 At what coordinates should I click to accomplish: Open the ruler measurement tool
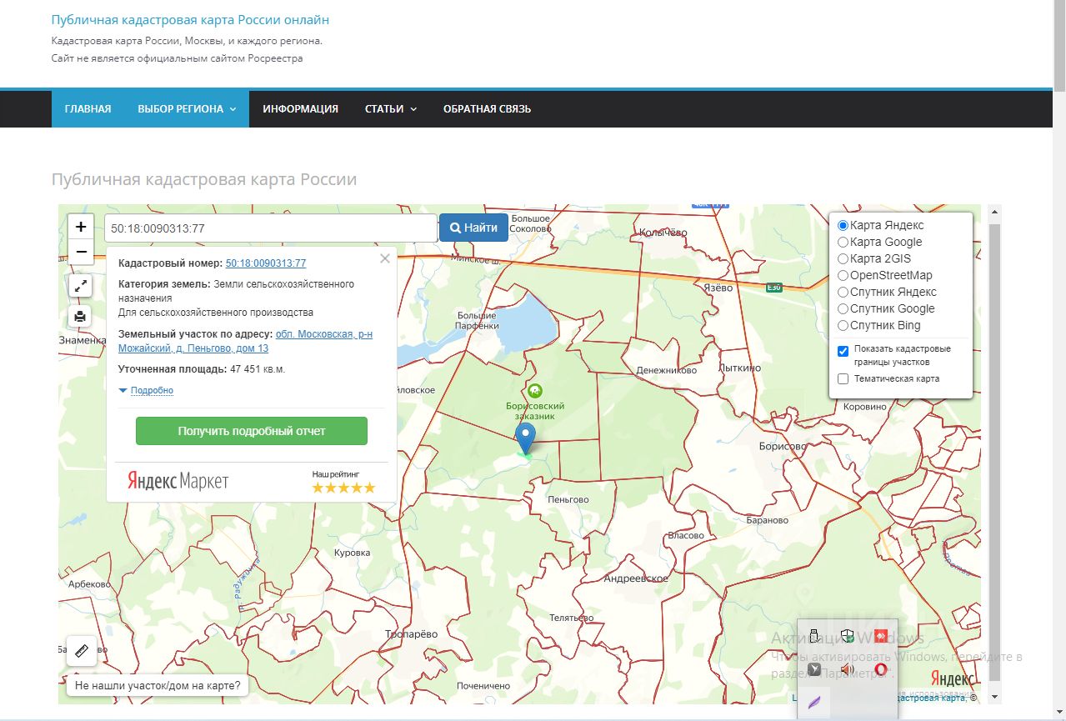[82, 651]
